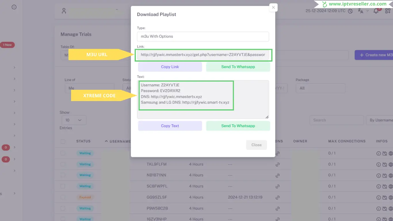Select the expired GG9SZLSF row checkbox
The height and width of the screenshot is (221, 393).
tap(63, 197)
